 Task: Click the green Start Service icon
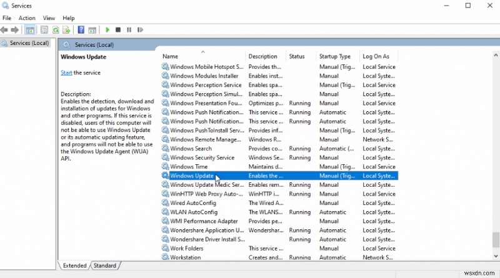coord(107,29)
